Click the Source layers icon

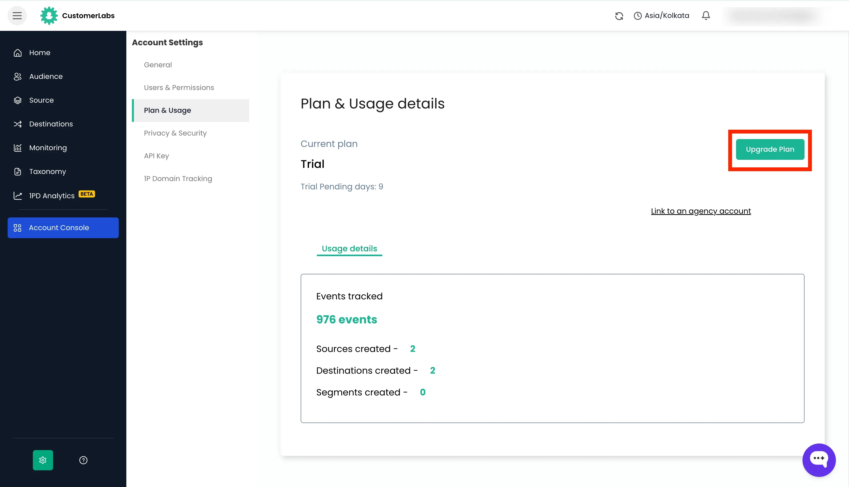(x=18, y=100)
